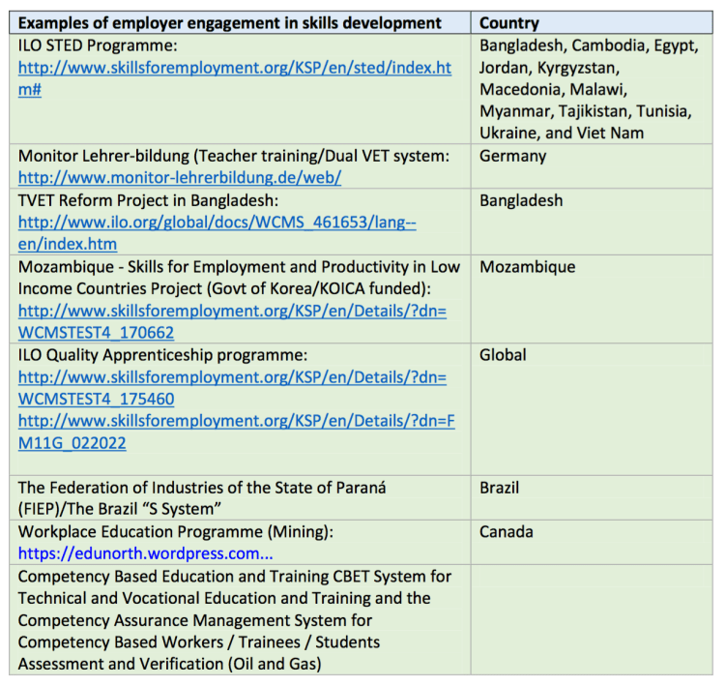
Task: Click the 'Examples of employer engagement' column header
Action: (230, 22)
